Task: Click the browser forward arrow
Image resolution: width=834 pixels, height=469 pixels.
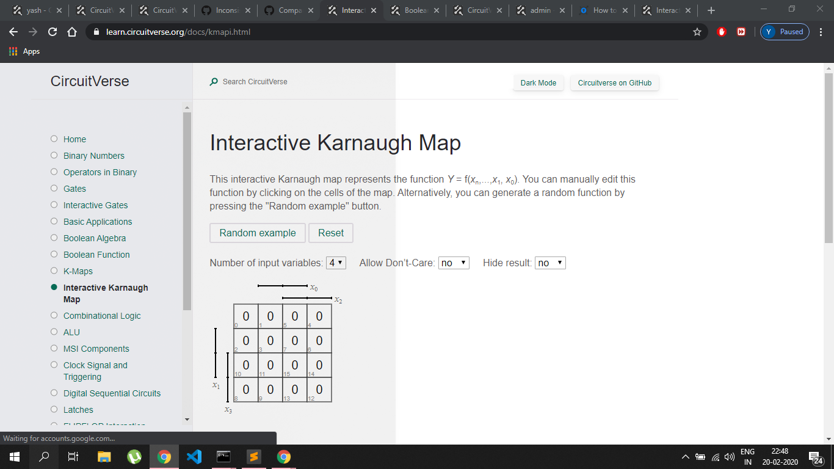Action: (x=33, y=32)
